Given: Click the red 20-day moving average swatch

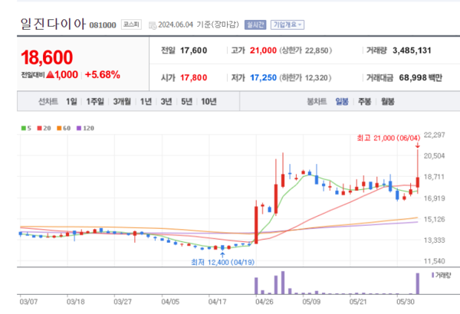Looking at the screenshot, I should pyautogui.click(x=39, y=128).
